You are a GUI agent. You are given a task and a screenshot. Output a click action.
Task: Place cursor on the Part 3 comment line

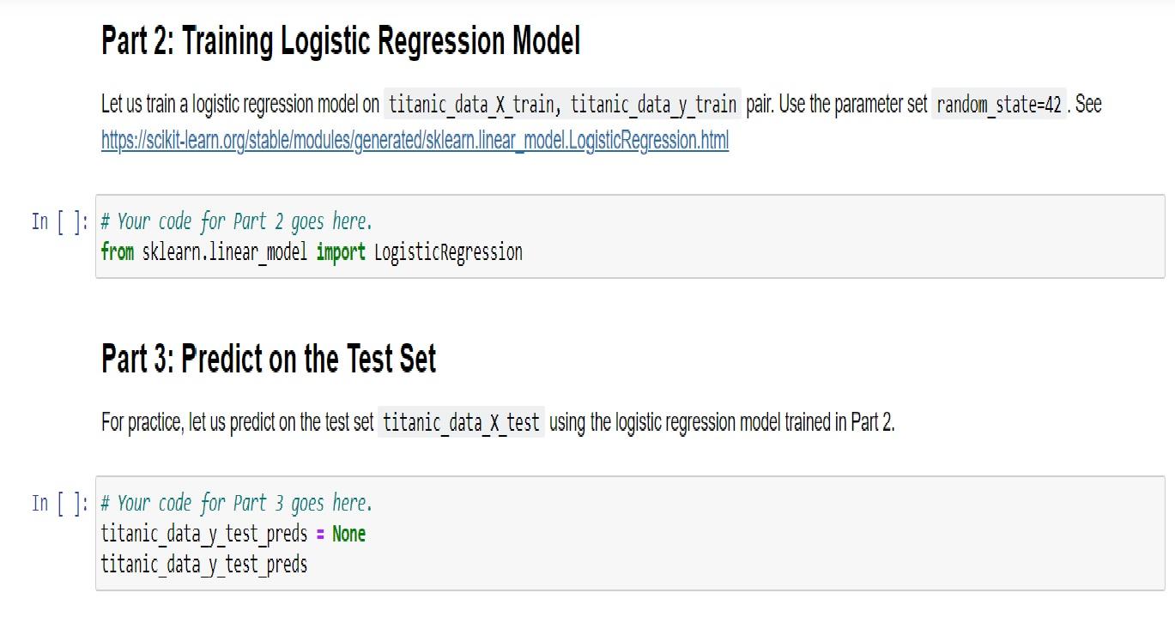point(237,503)
